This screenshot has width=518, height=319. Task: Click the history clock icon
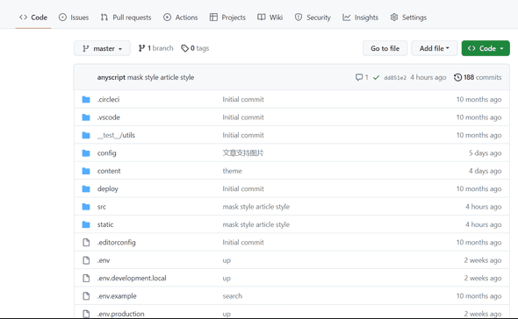(458, 77)
